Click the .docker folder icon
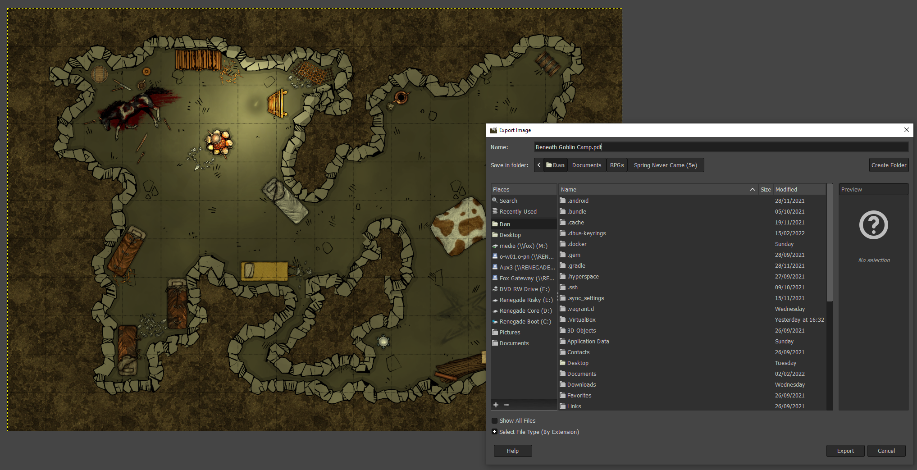 [x=563, y=244]
